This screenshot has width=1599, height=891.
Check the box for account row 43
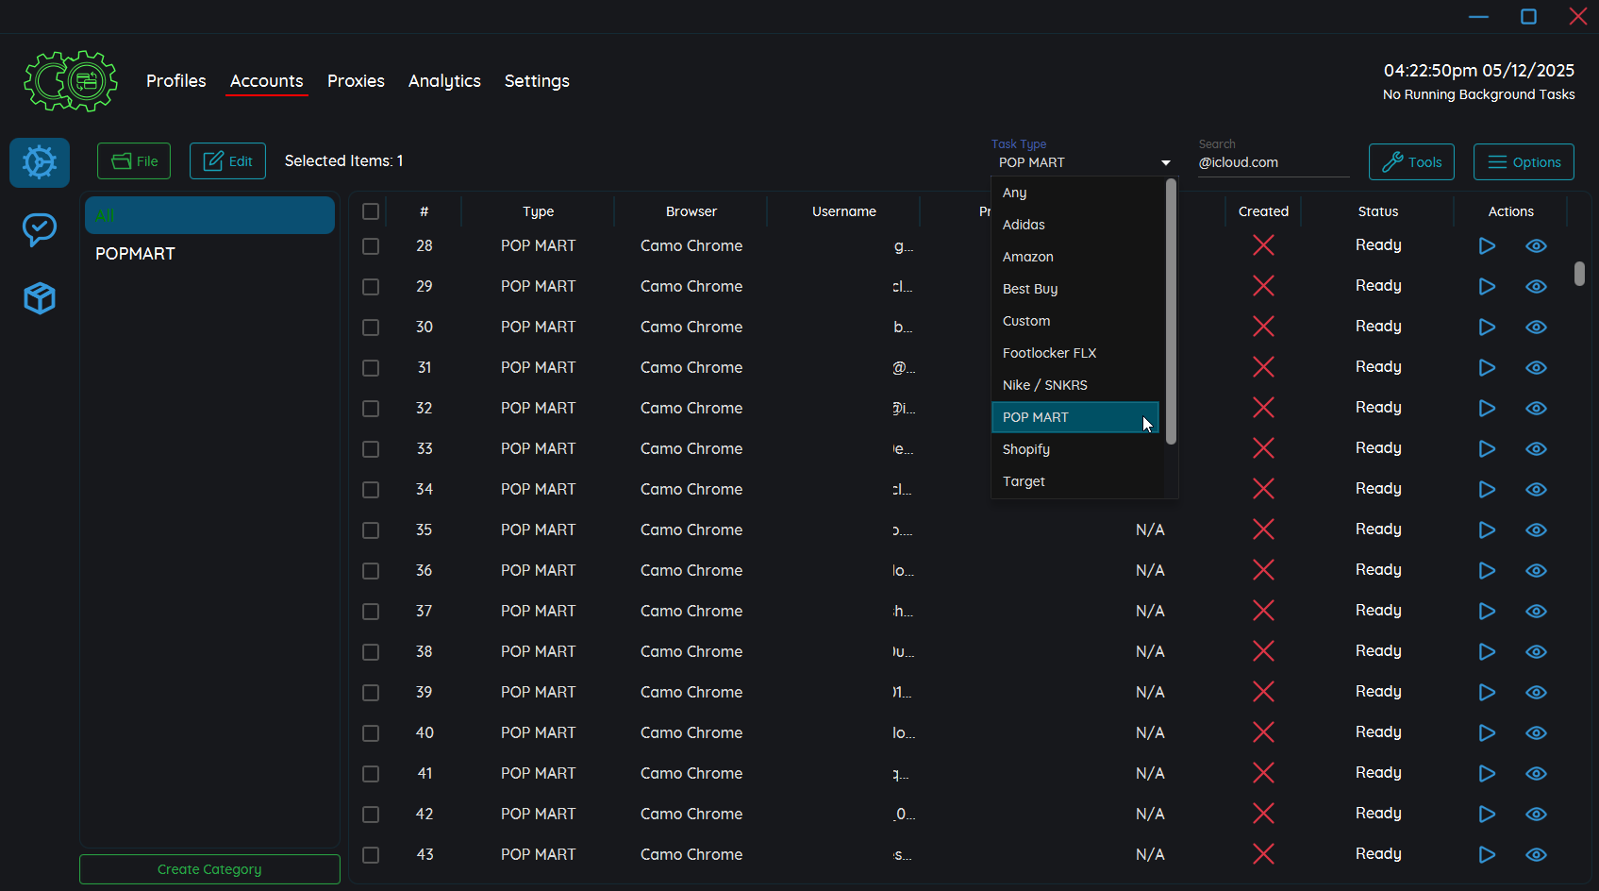point(371,854)
